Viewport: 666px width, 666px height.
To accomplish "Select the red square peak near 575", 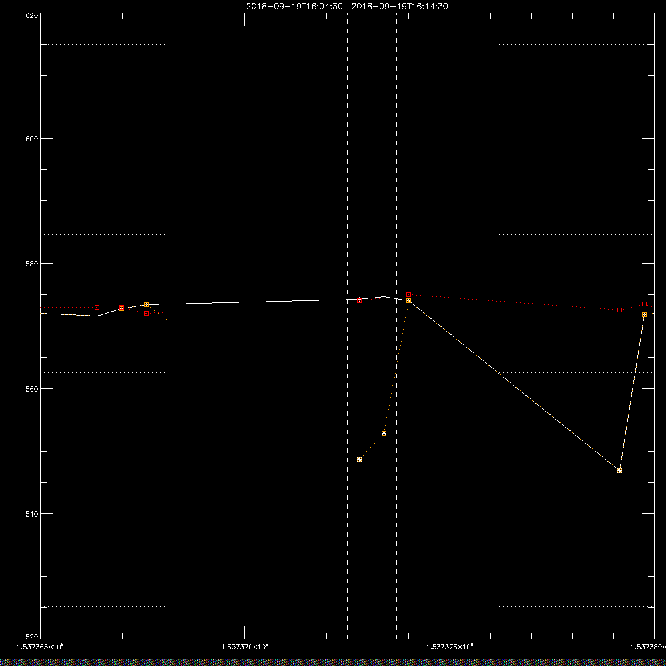I will pos(409,295).
